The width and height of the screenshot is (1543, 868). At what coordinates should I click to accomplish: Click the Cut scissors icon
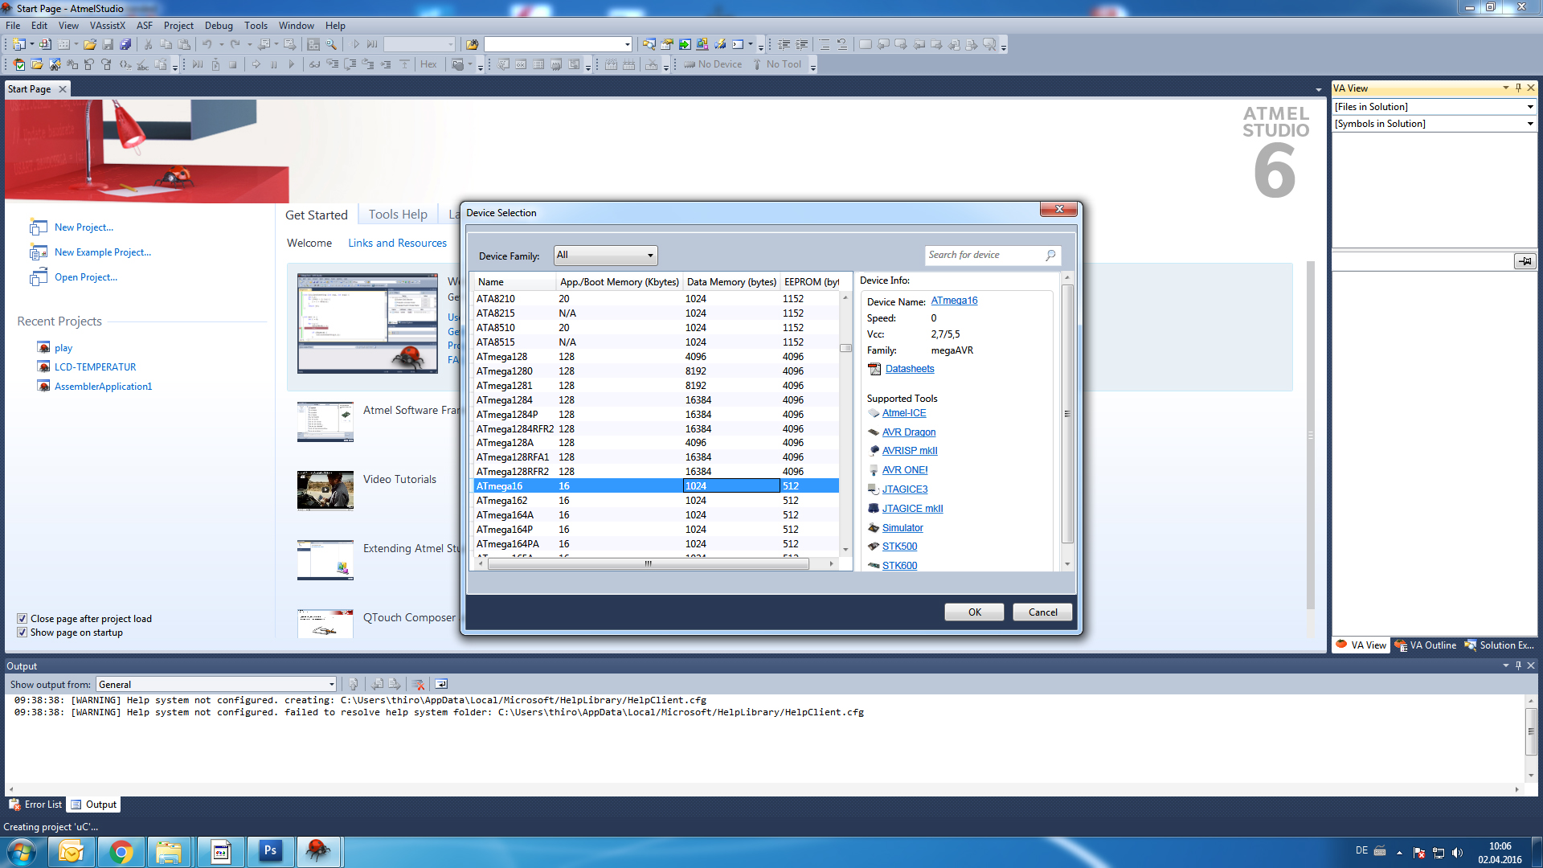tap(149, 44)
